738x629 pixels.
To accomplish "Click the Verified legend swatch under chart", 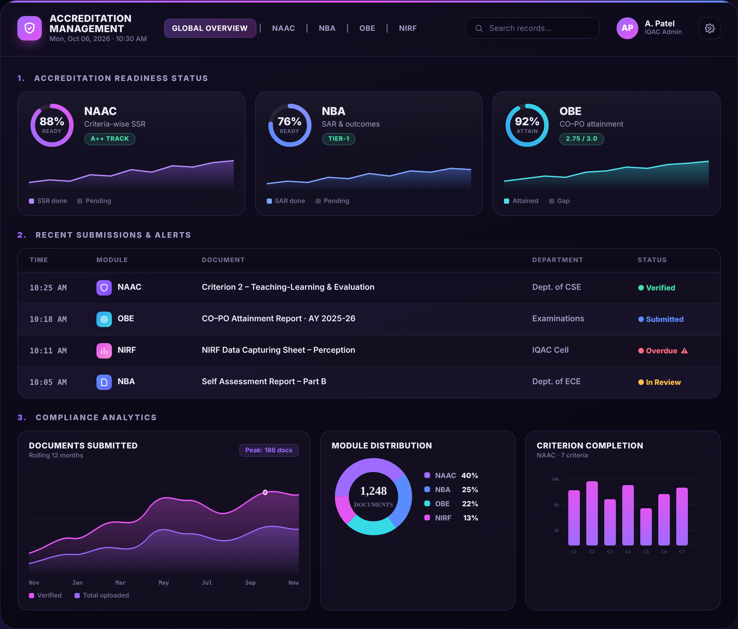I will [x=32, y=596].
